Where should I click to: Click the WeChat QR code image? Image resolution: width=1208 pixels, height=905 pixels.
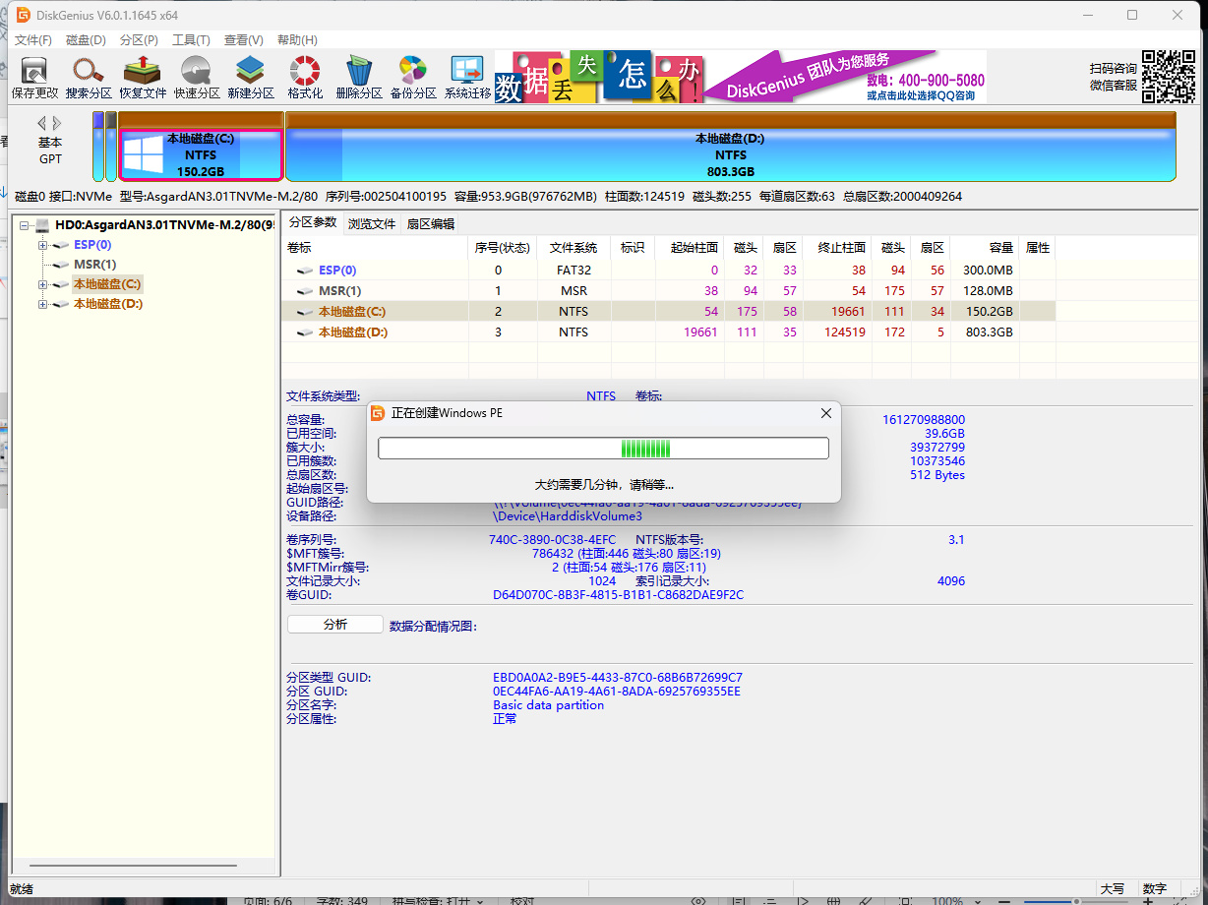point(1169,77)
